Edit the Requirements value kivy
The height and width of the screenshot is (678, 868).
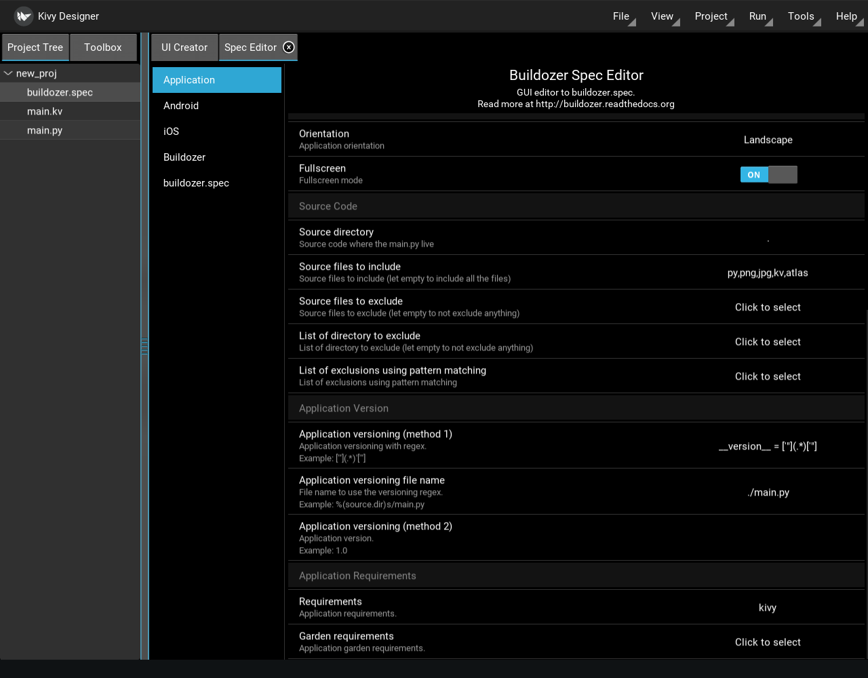click(x=768, y=607)
